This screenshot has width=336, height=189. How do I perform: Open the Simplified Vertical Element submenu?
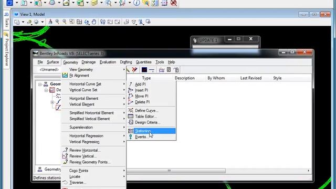click(93, 119)
